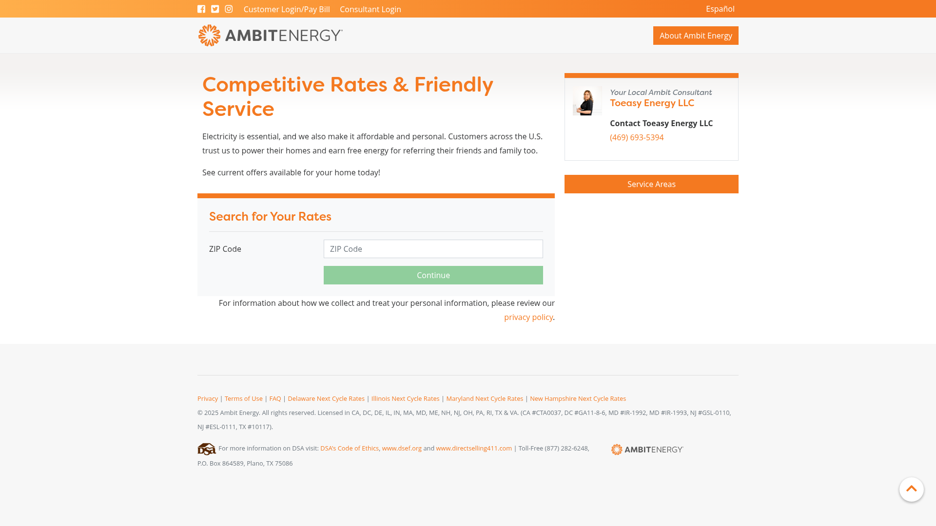Switch the site language to Español
The height and width of the screenshot is (526, 936).
coord(720,9)
